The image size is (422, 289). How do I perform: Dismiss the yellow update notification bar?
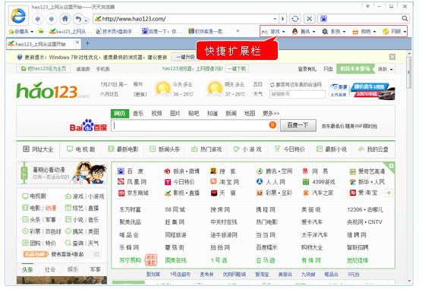pos(392,57)
